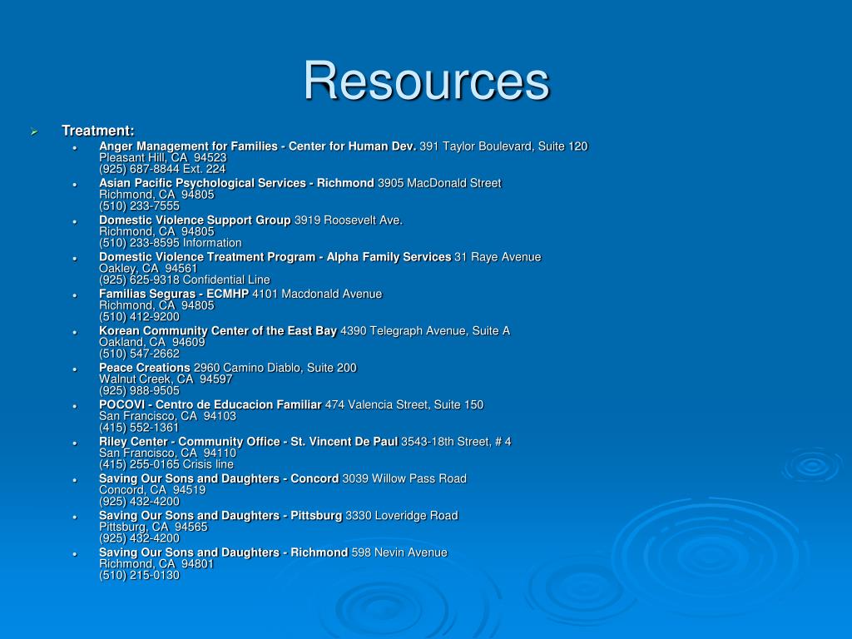The height and width of the screenshot is (639, 852).
Task: Select address '3905 MacDonald Street'
Action: [x=439, y=183]
